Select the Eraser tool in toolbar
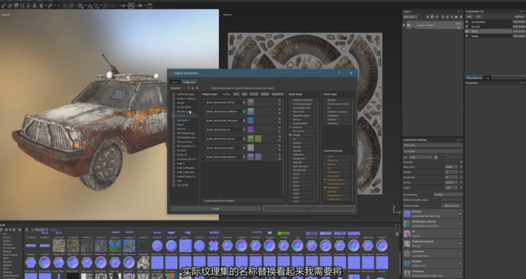526x279 pixels. [x=11, y=5]
